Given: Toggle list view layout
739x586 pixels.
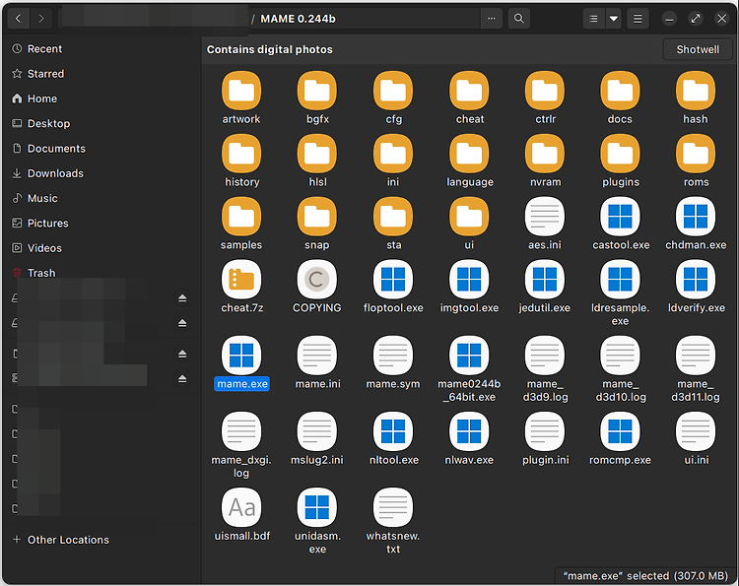Looking at the screenshot, I should [593, 19].
